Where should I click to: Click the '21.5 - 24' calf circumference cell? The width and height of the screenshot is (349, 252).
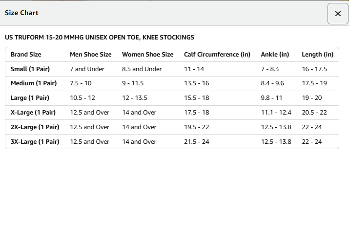click(x=197, y=141)
